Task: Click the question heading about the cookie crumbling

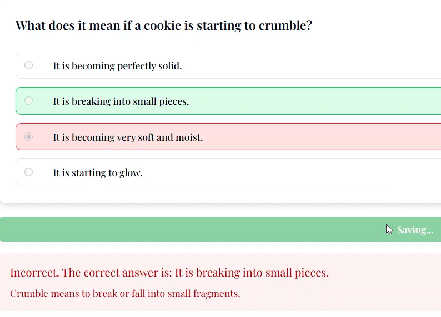Action: [164, 25]
